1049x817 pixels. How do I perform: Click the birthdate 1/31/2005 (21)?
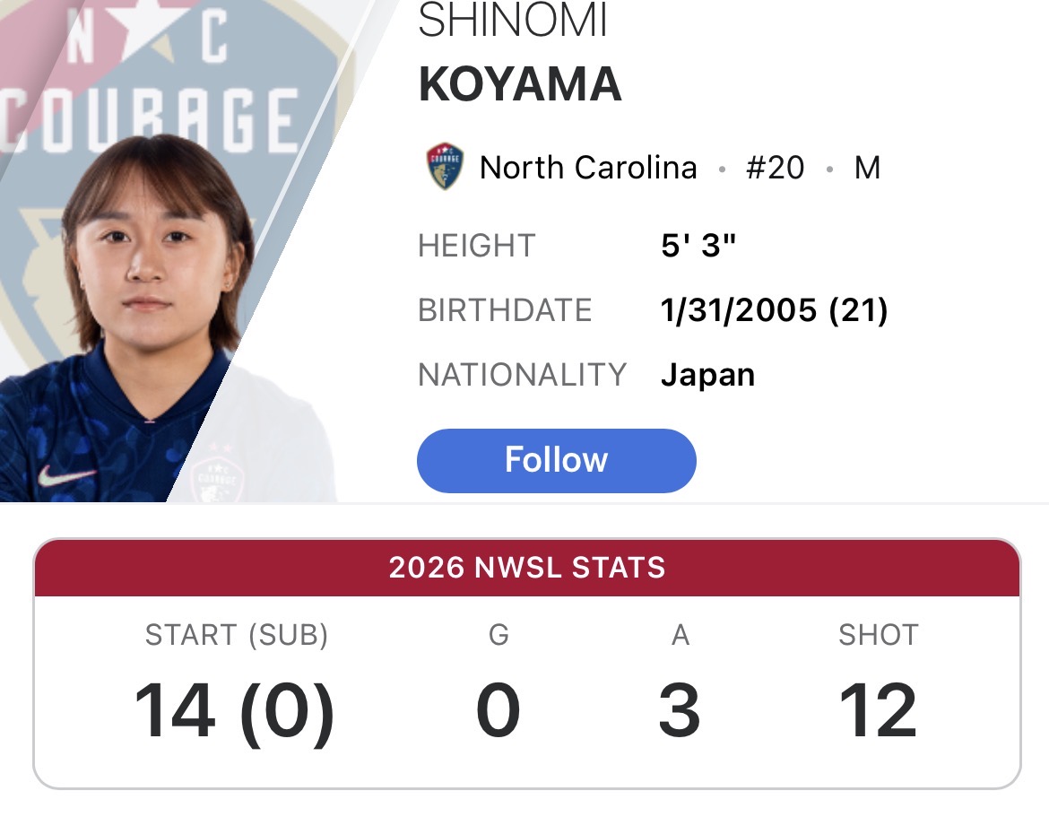coord(774,310)
